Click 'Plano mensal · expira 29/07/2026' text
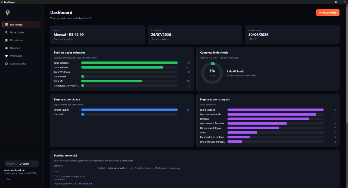Screen dimensions: 348x188 (20, 173)
